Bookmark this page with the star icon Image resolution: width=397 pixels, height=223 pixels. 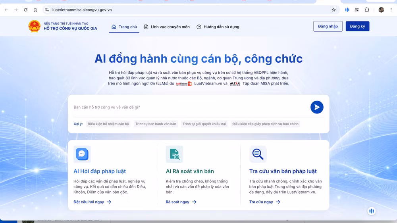[334, 10]
